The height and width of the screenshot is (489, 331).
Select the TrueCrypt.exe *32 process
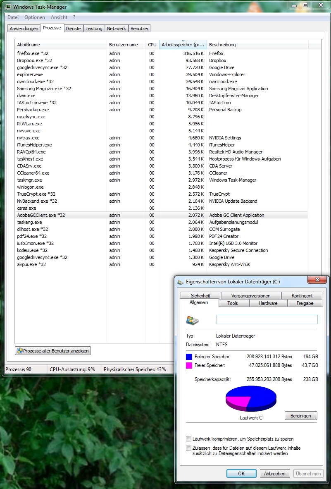(x=161, y=194)
